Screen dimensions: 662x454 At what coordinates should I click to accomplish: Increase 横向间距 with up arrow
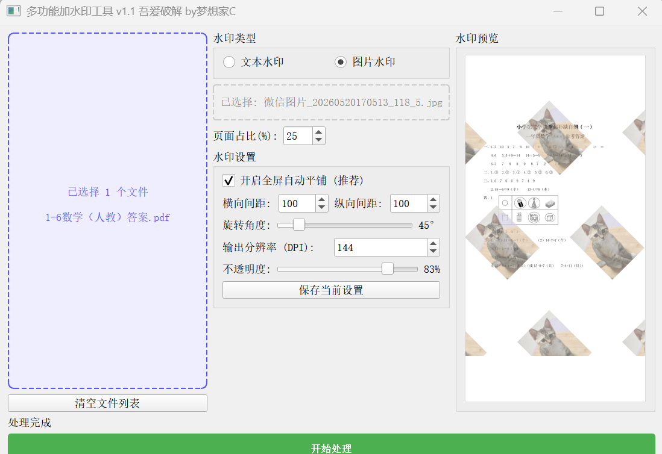(322, 199)
